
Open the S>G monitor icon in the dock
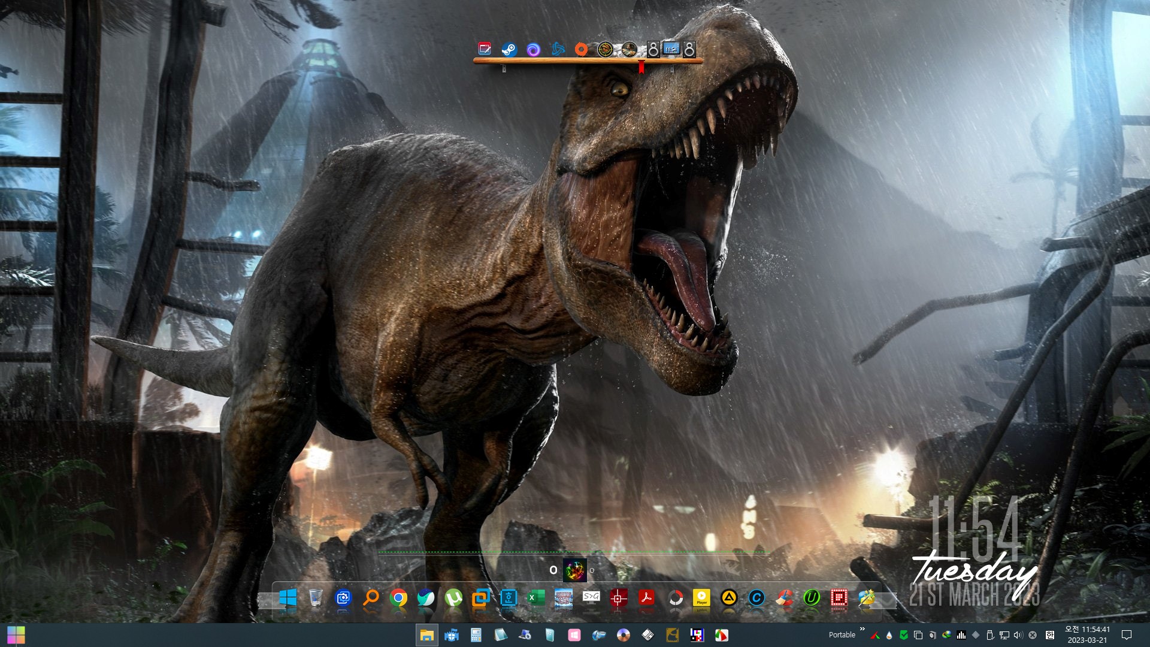pyautogui.click(x=591, y=597)
